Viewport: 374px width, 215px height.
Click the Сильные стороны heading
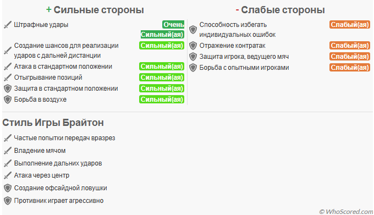click(x=95, y=10)
